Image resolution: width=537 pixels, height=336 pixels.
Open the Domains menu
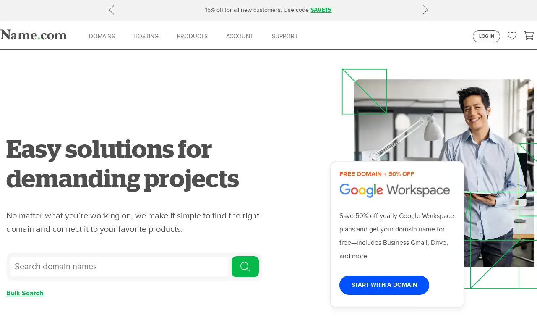[x=102, y=37]
